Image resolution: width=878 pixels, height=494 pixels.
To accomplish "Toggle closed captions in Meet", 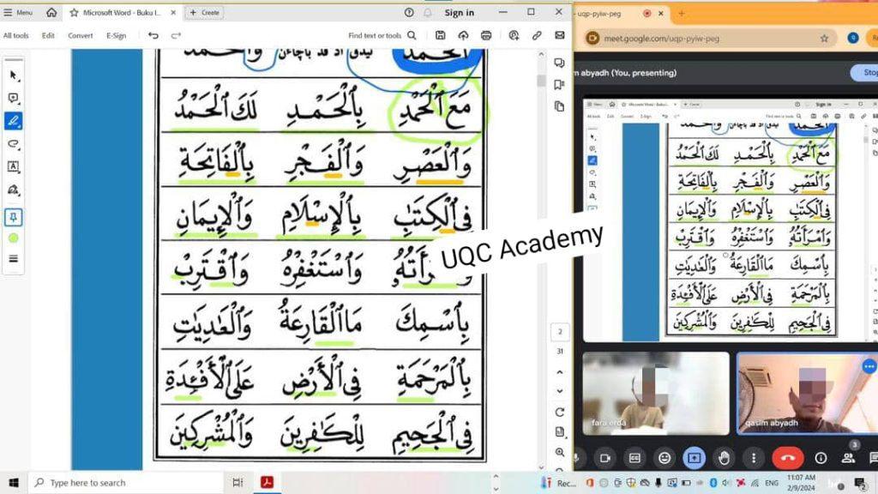I will pyautogui.click(x=634, y=458).
